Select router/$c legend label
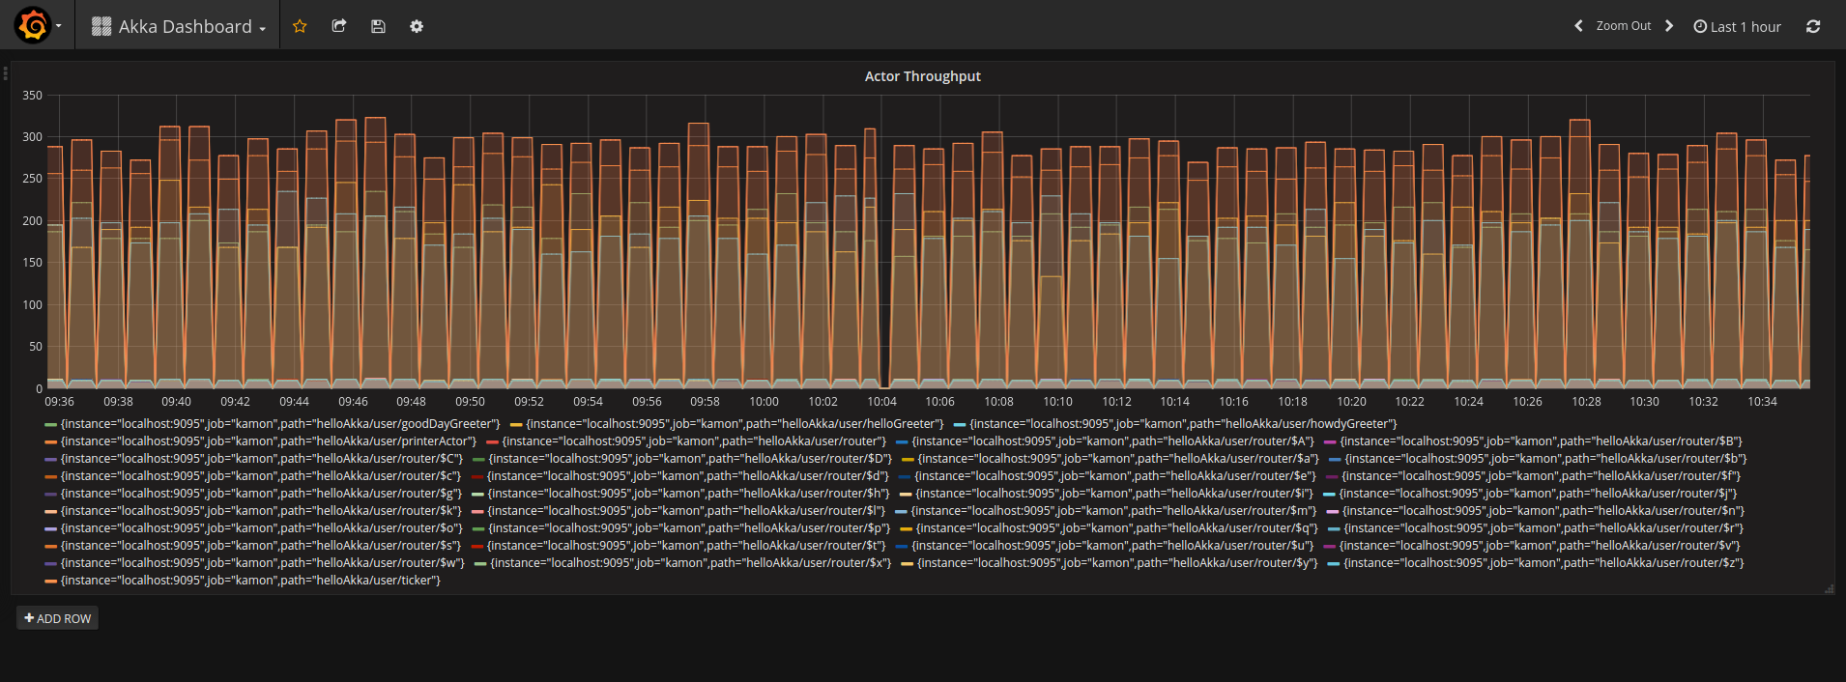The width and height of the screenshot is (1846, 682). pyautogui.click(x=261, y=476)
